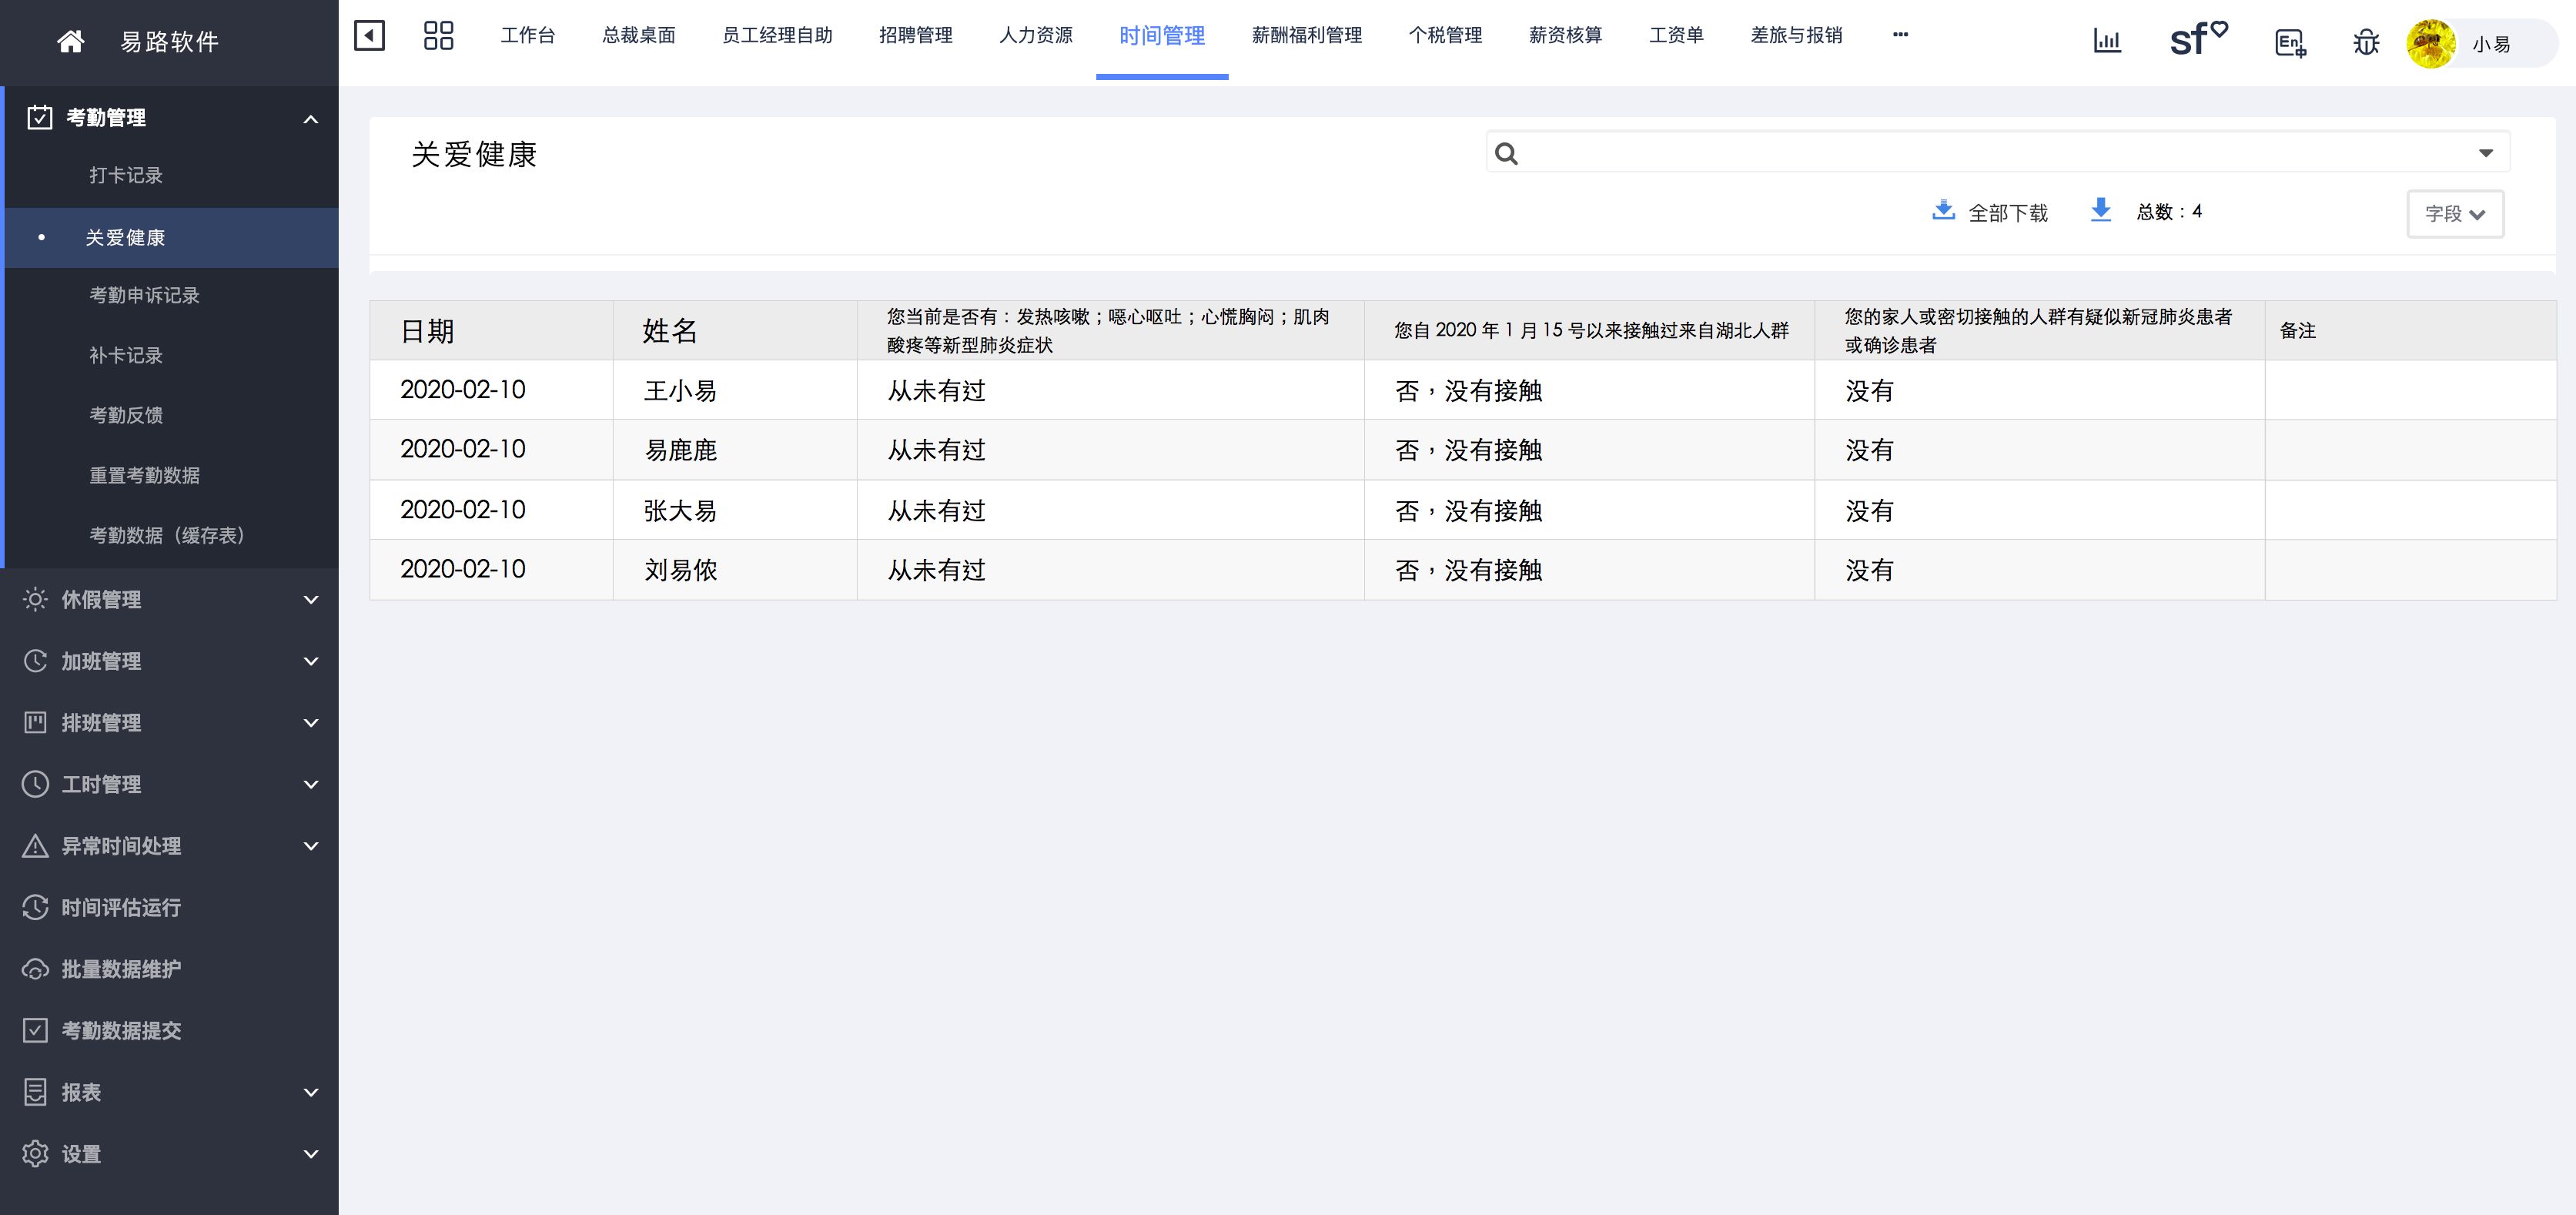Click the download icon next to 总数
This screenshot has height=1215, width=2576.
(2100, 210)
